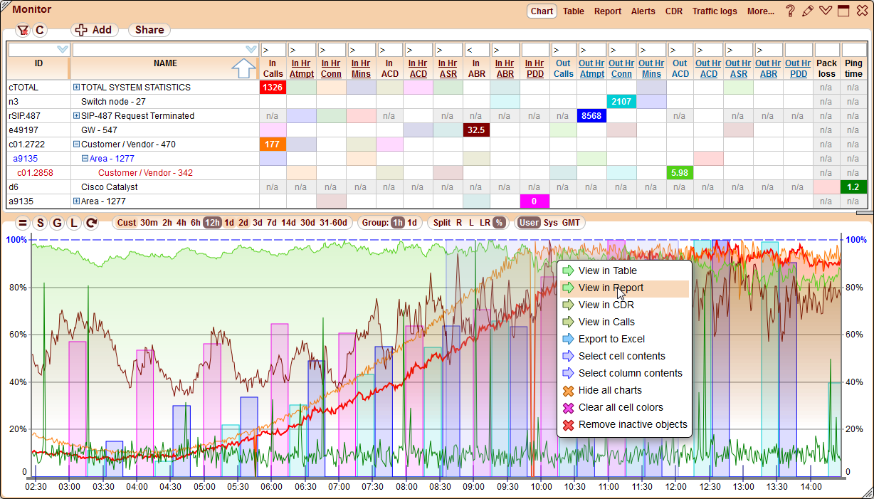The width and height of the screenshot is (874, 499).
Task: Click the S icon in the chart toolbar
Action: click(41, 223)
